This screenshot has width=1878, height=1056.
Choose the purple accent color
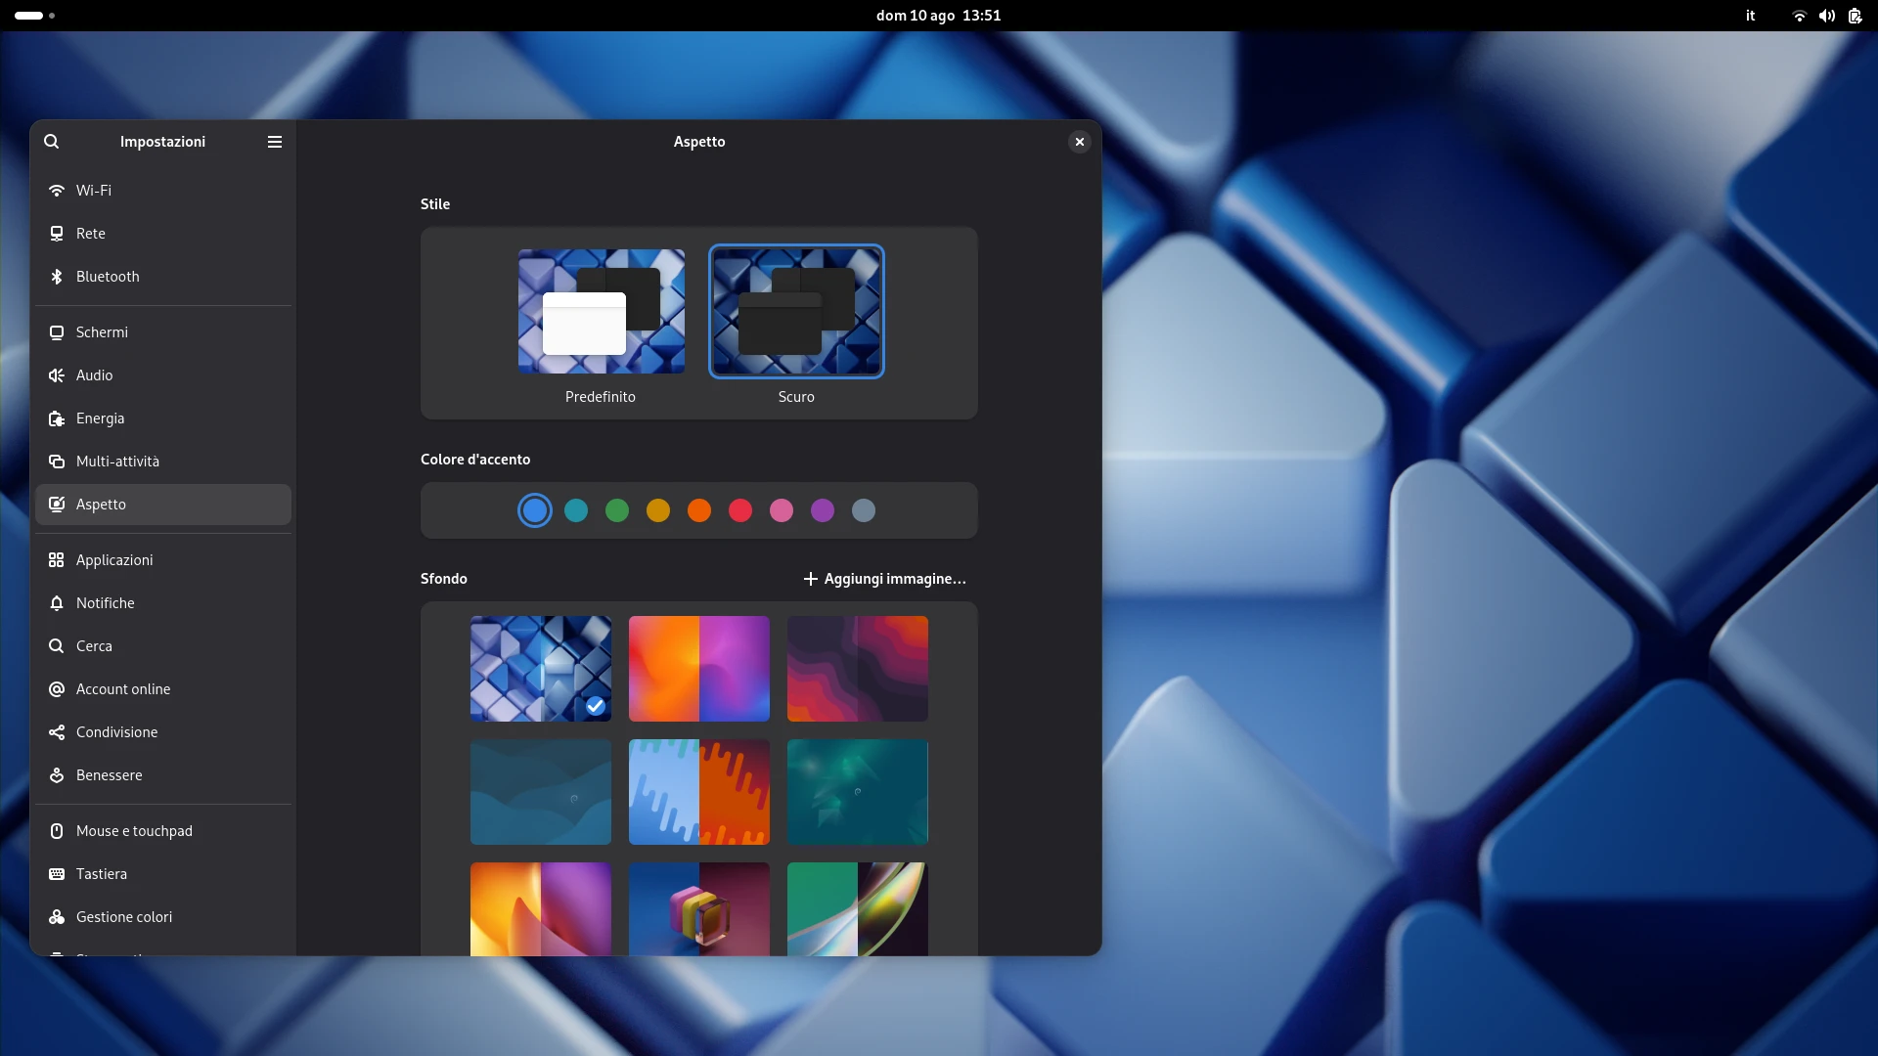pyautogui.click(x=823, y=510)
